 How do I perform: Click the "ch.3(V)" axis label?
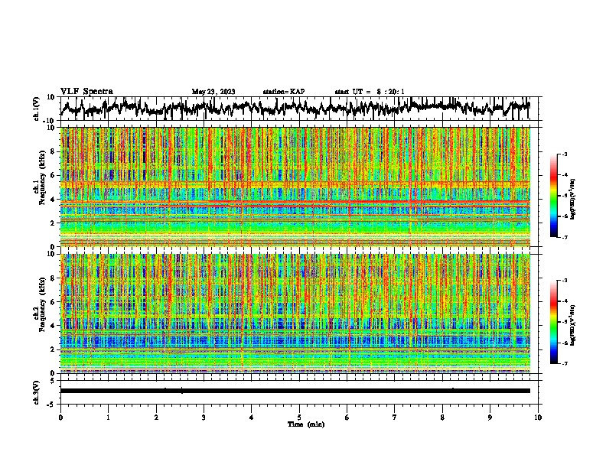click(37, 392)
